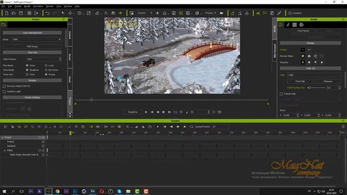Click the sun light icon in toolbar
The width and height of the screenshot is (347, 195).
(157, 13)
